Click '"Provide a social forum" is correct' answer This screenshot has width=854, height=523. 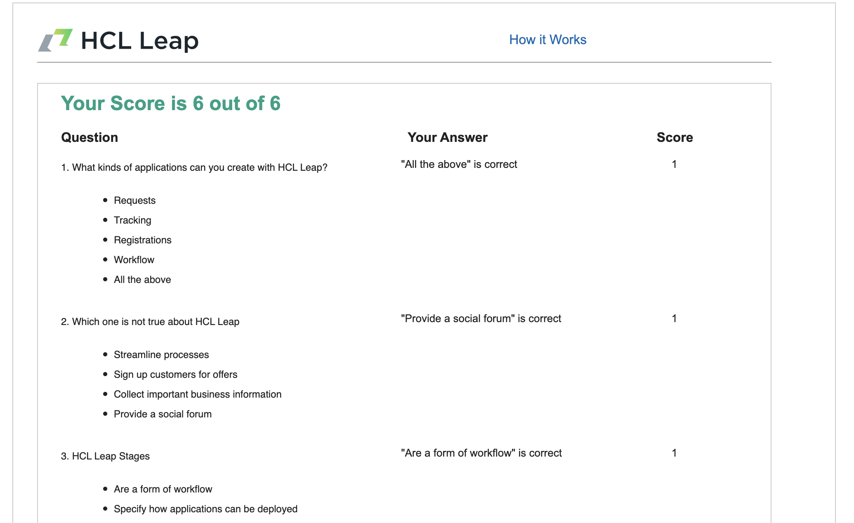coord(481,318)
